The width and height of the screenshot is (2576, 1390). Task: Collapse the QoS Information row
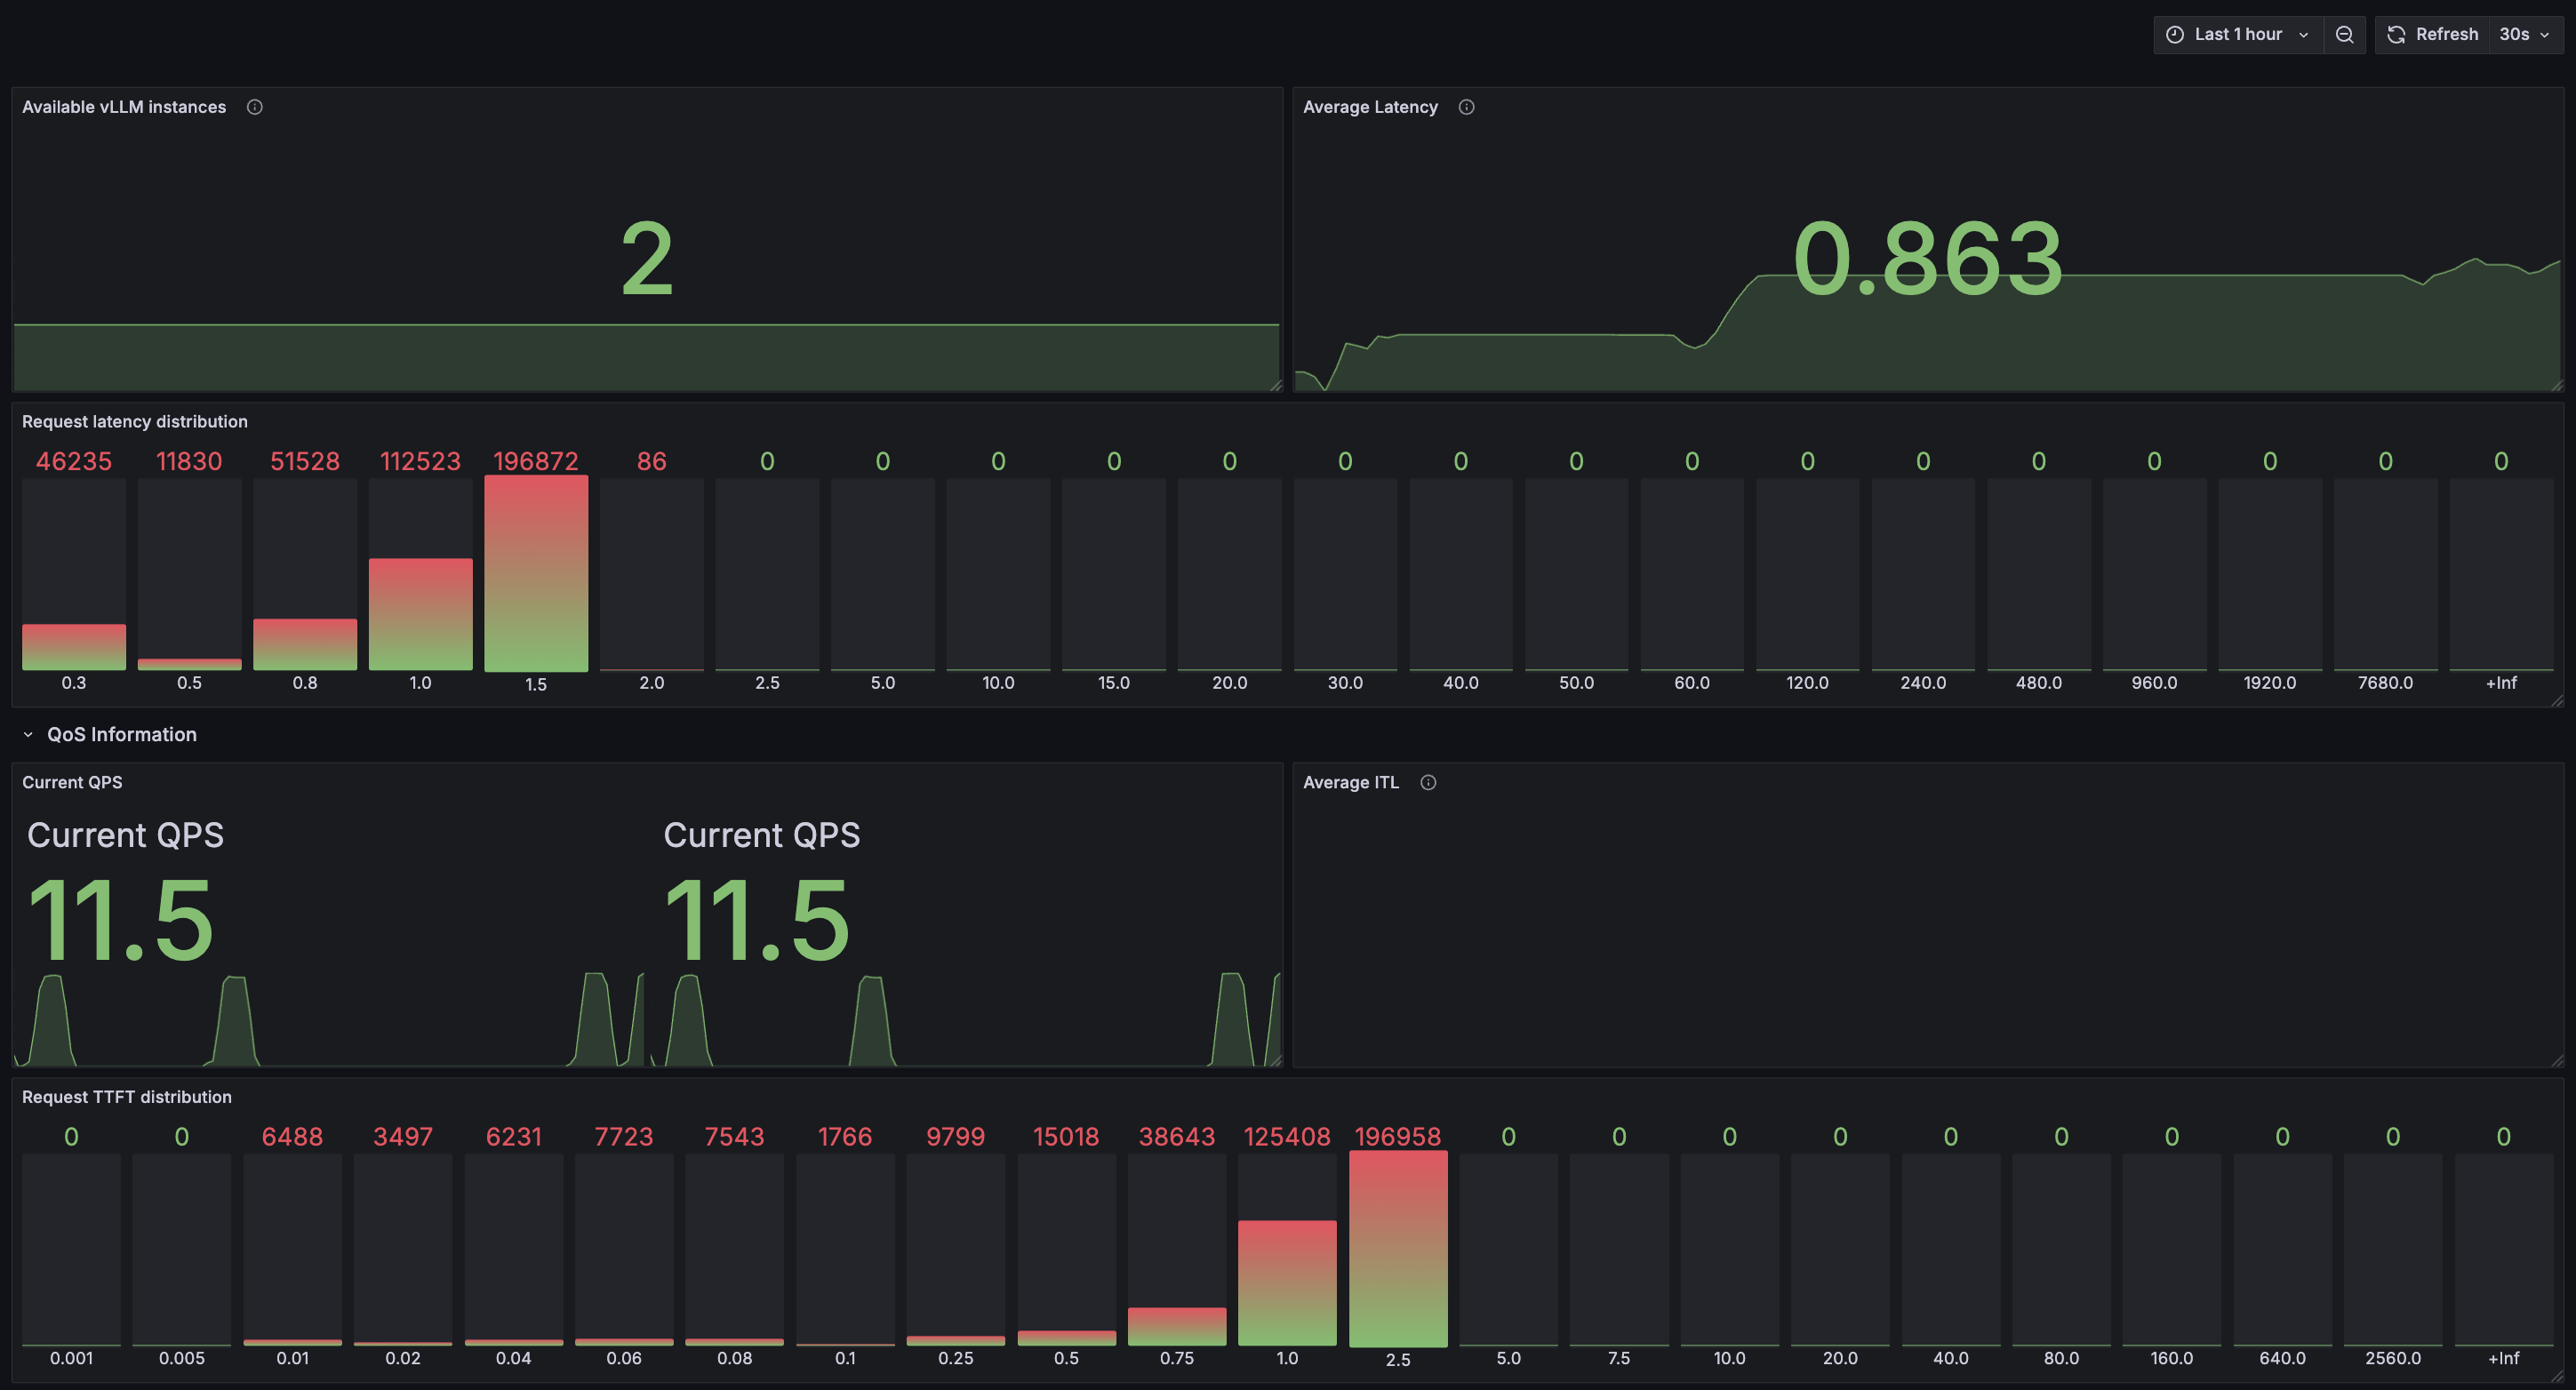tap(28, 734)
